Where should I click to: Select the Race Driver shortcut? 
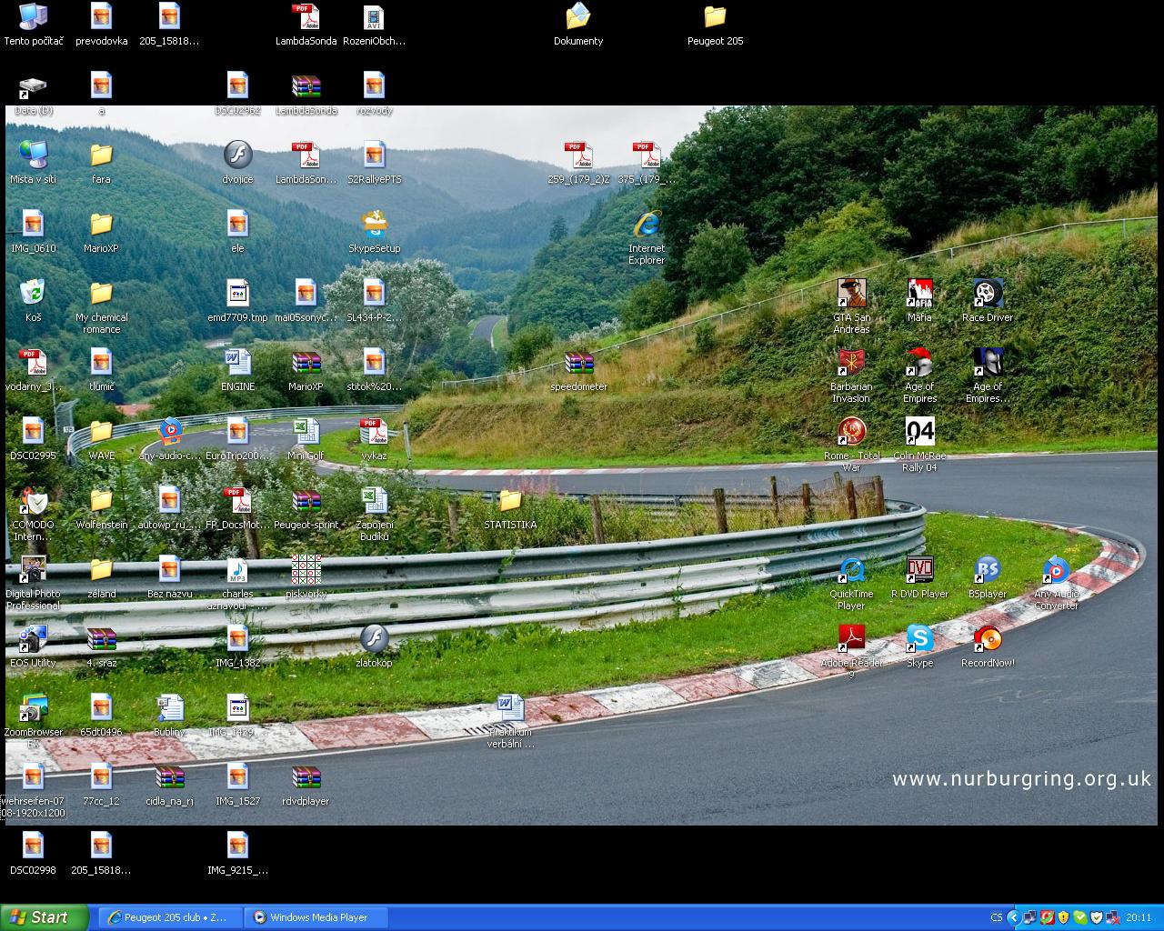tap(988, 295)
